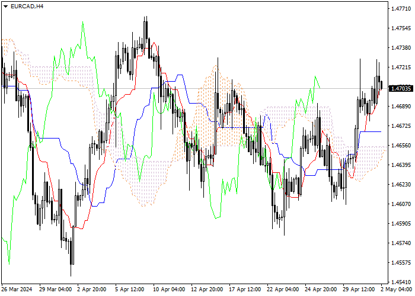Screen dimensions: 415x296
Task: Click price scale value 1.45575
Action: pos(401,263)
